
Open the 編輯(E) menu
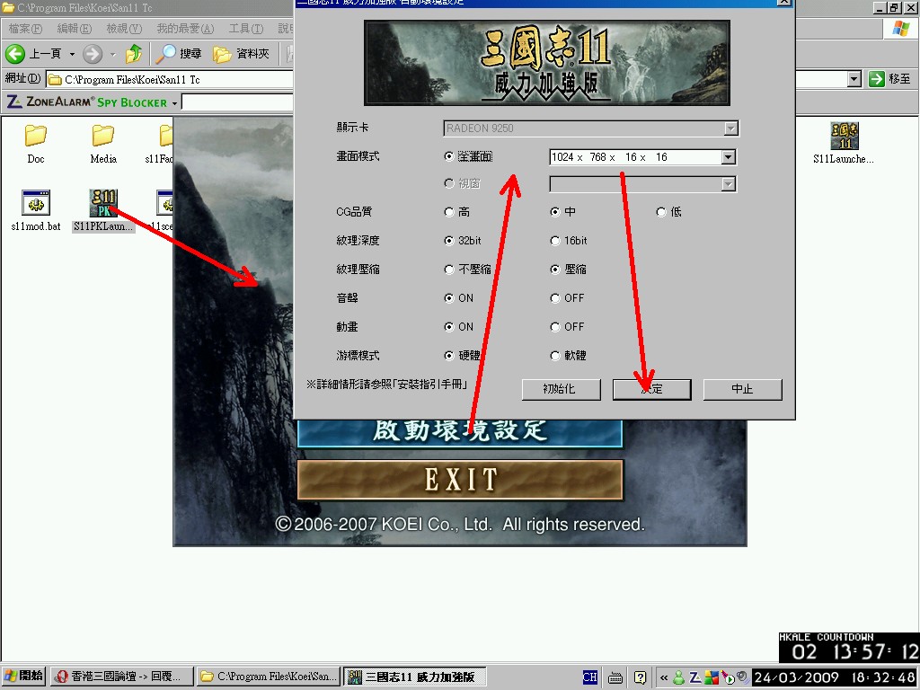[74, 28]
